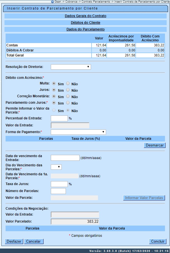
Task: Set Correção Monetária to Não
Action: click(x=68, y=96)
